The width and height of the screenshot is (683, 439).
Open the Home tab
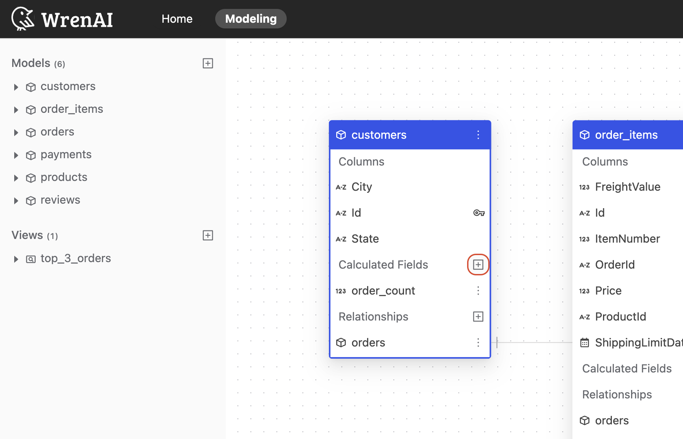pos(177,19)
